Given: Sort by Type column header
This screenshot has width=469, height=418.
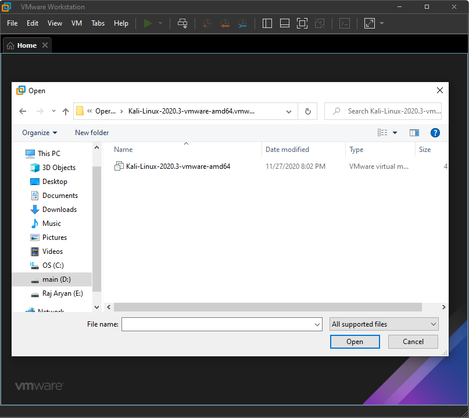Looking at the screenshot, I should tap(356, 150).
